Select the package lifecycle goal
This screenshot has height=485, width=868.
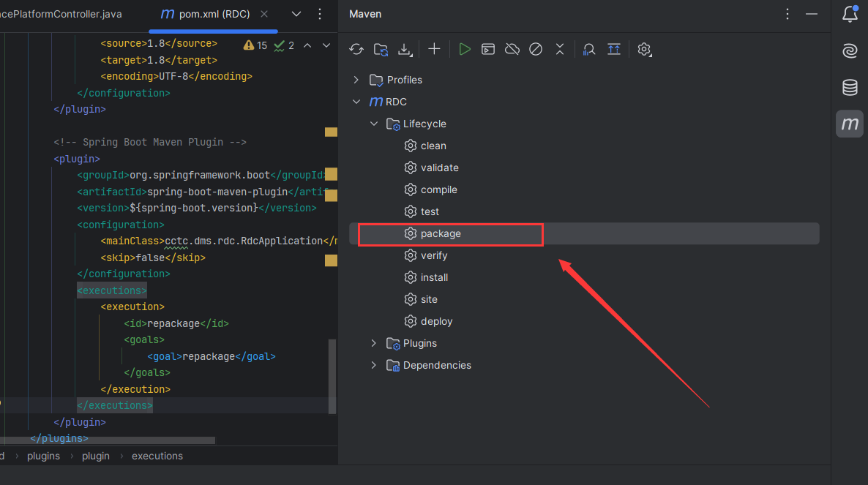(x=441, y=233)
